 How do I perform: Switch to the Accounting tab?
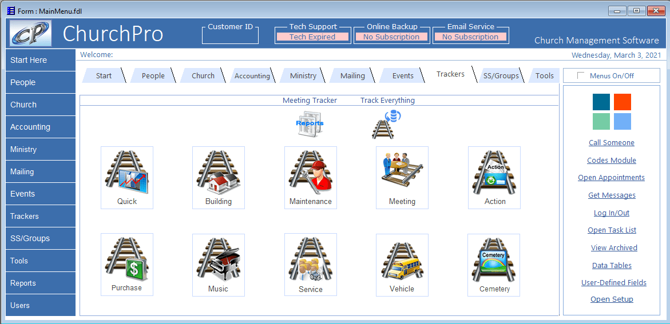pyautogui.click(x=252, y=75)
